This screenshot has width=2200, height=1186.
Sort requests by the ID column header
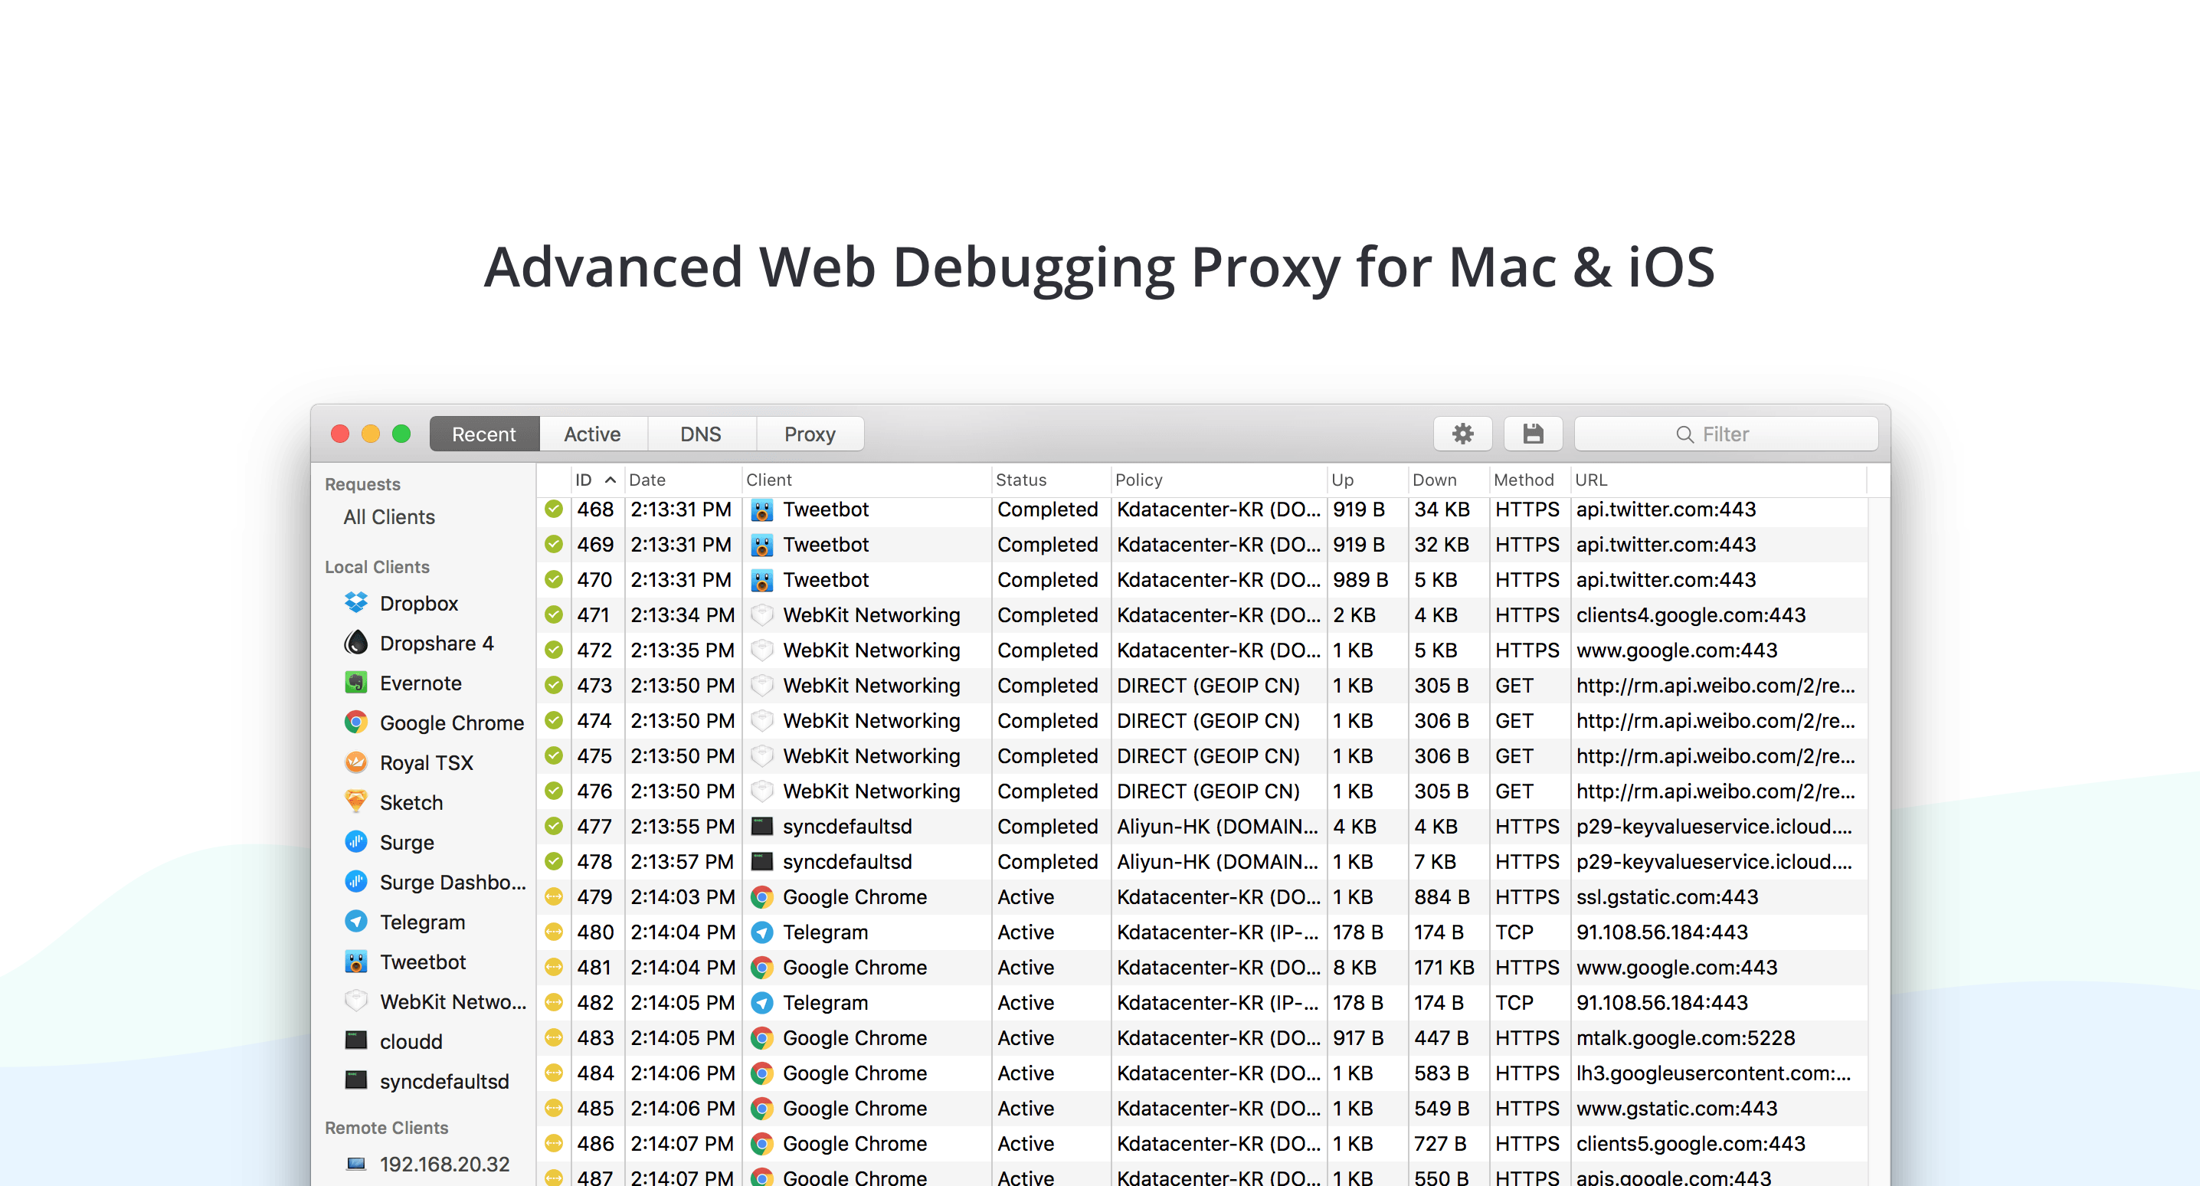click(596, 480)
